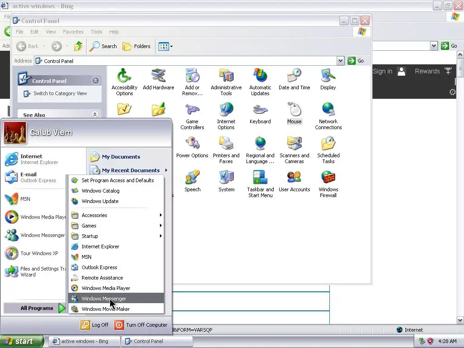Viewport: 464px width, 348px height.
Task: Expand the Control Panel address bar dropdown
Action: pyautogui.click(x=340, y=61)
